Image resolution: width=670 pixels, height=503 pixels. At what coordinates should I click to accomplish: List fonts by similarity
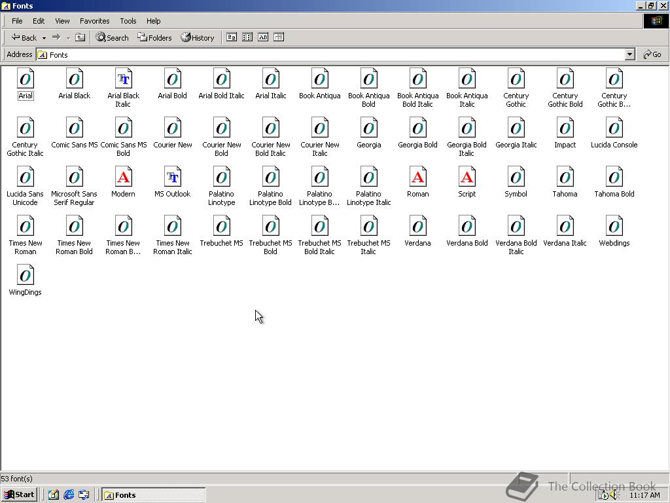[x=263, y=37]
